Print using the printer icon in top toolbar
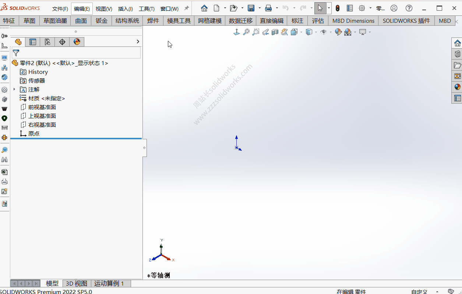This screenshot has width=462, height=294. point(268,8)
